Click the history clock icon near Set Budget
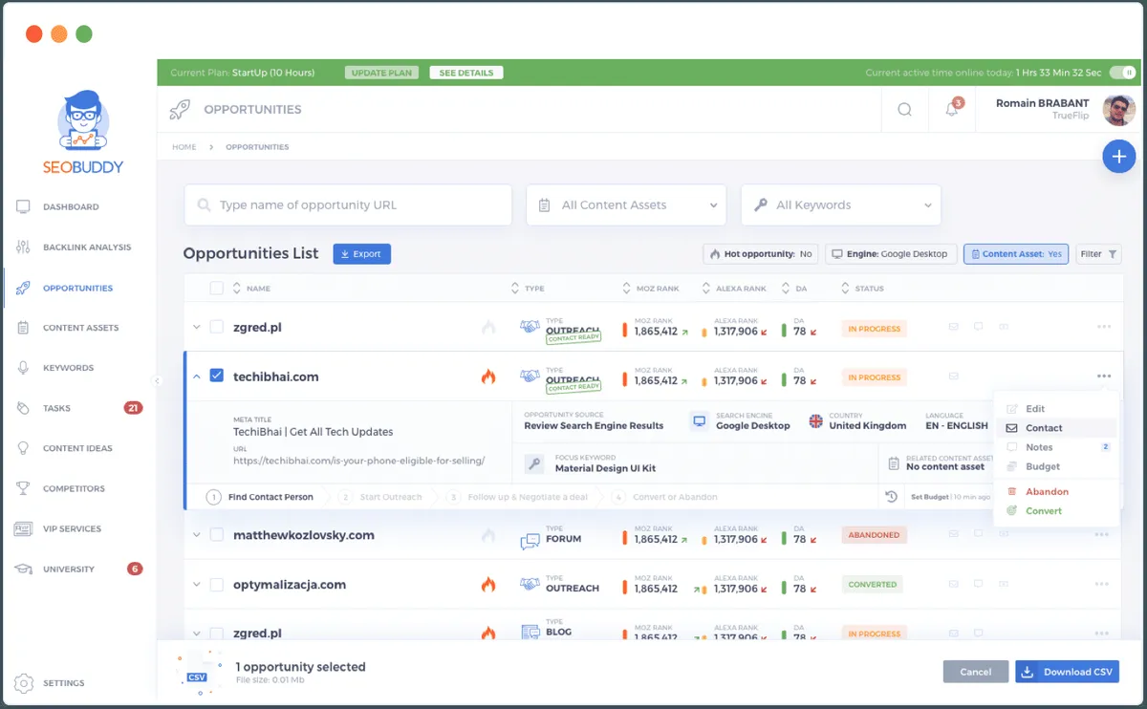This screenshot has width=1147, height=709. [891, 497]
